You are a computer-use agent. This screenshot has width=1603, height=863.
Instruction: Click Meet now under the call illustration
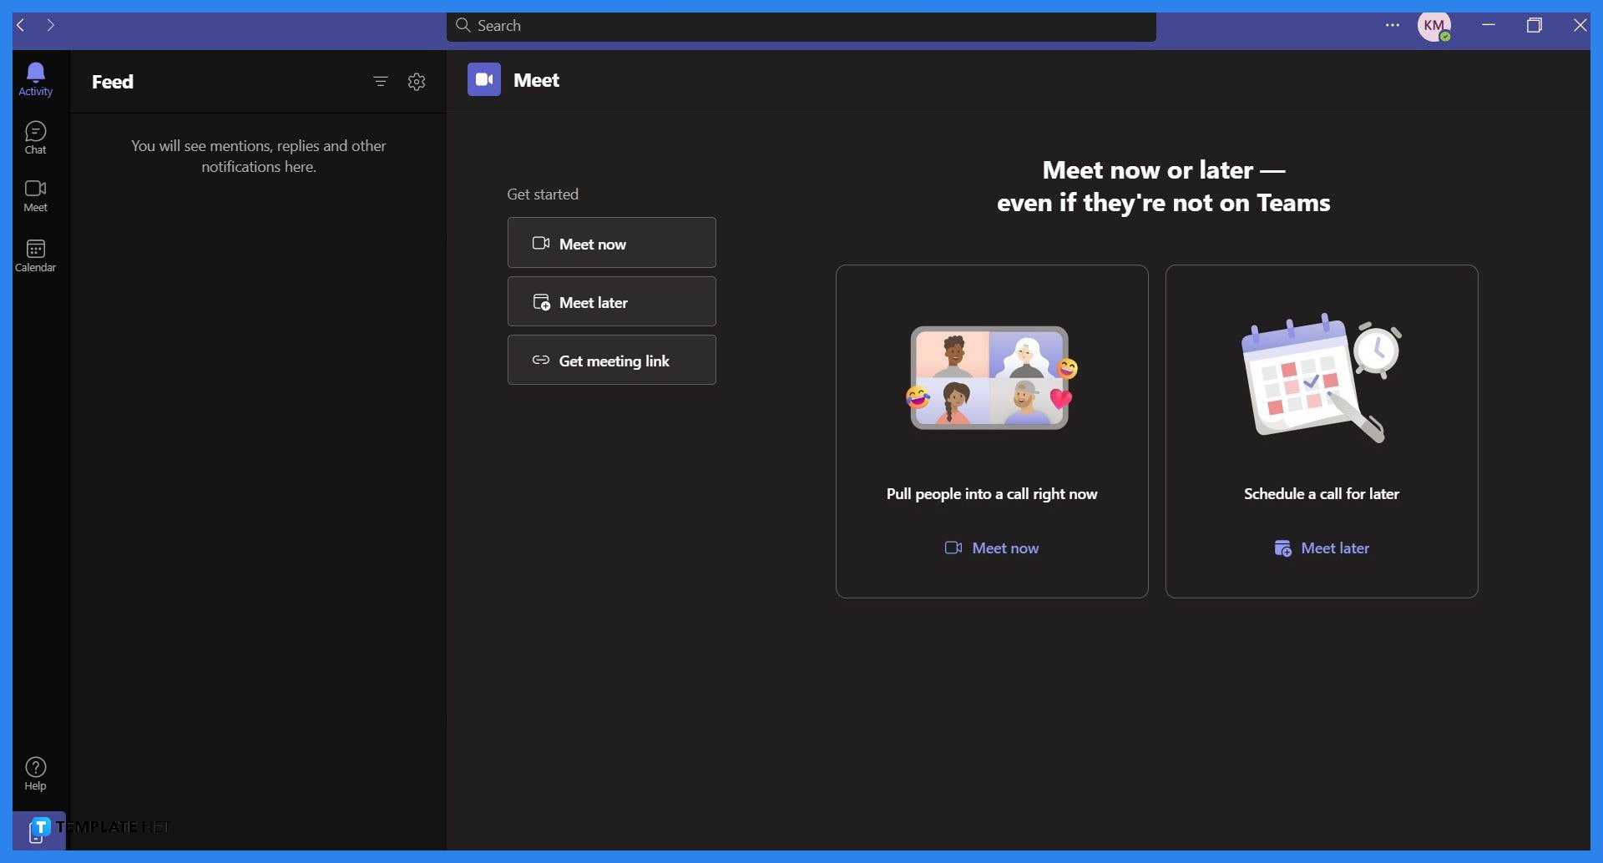pos(991,548)
